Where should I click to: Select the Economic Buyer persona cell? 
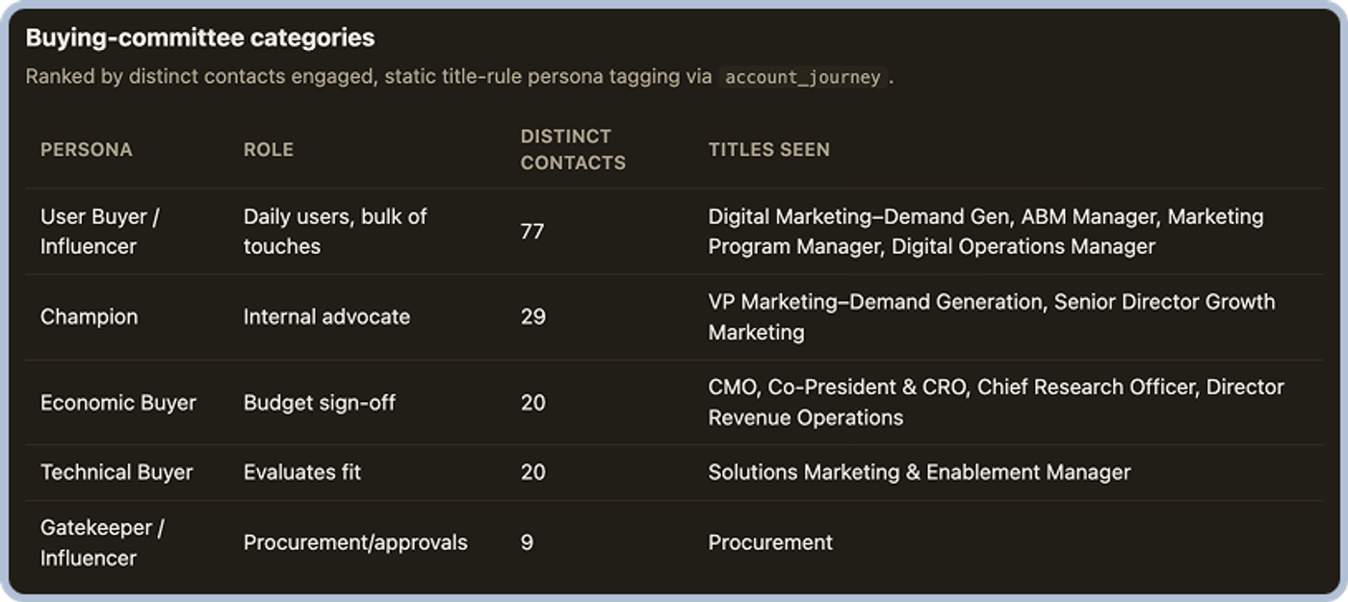point(118,403)
